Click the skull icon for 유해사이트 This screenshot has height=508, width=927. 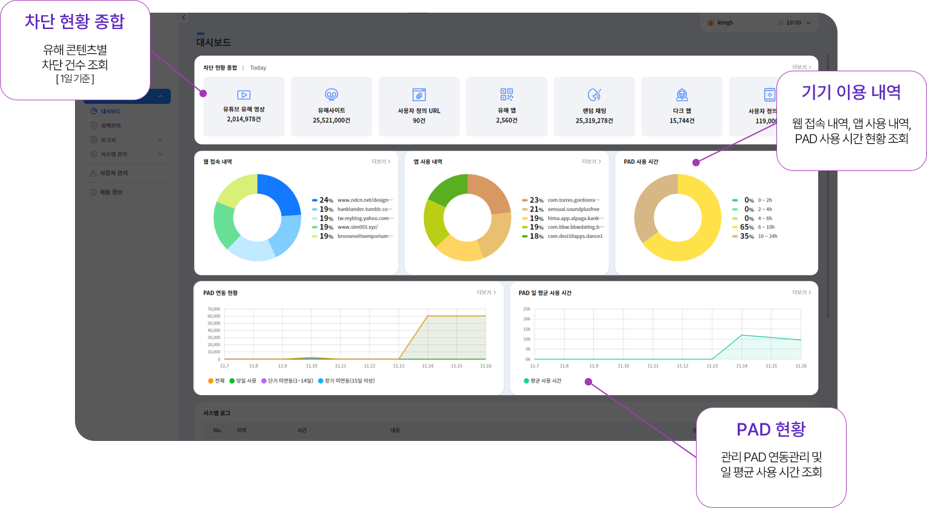pyautogui.click(x=331, y=95)
